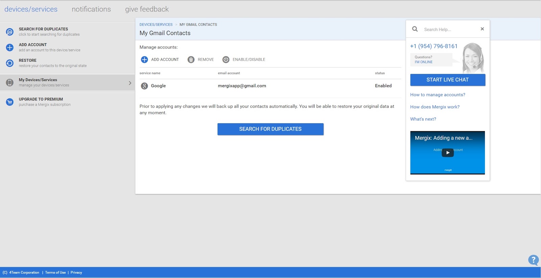
Task: Select the My Devices/Services label in sidebar
Action: coord(38,80)
